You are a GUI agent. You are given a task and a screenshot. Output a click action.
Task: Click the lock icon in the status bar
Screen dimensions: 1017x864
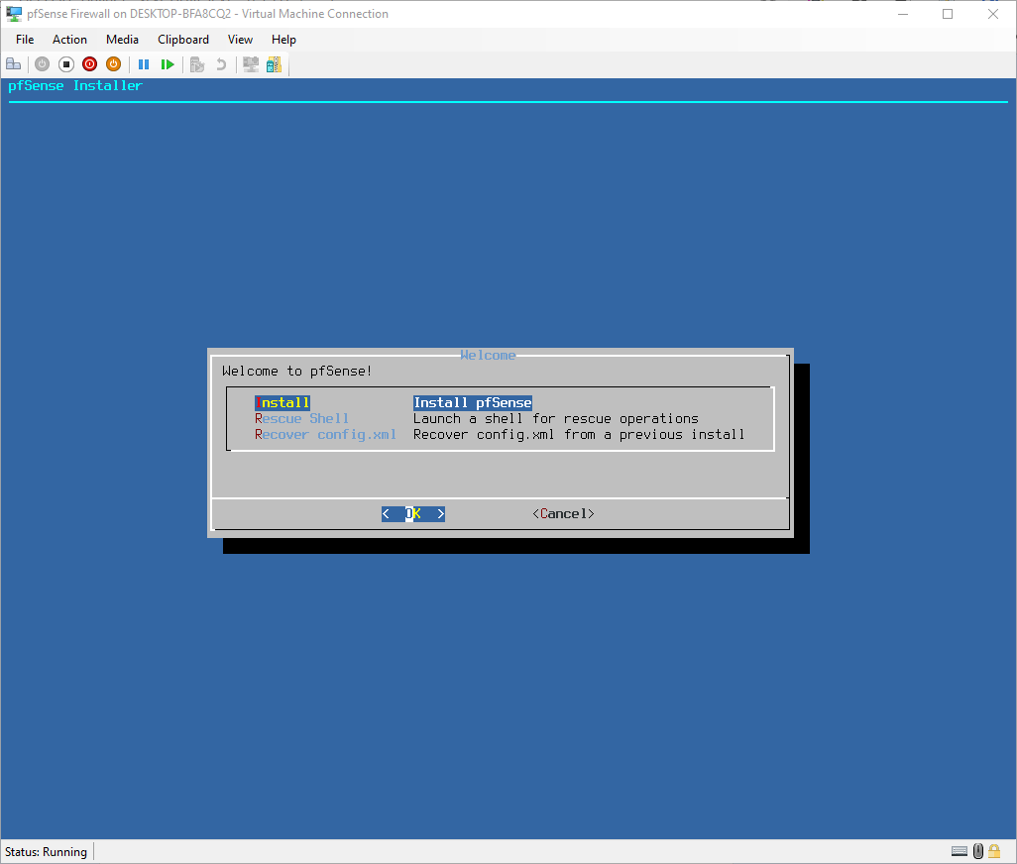point(993,851)
